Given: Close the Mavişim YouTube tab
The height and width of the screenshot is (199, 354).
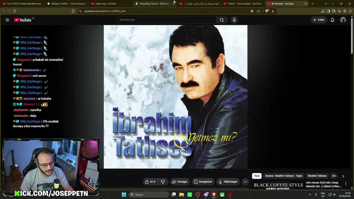Looking at the screenshot, I should tap(306, 4).
